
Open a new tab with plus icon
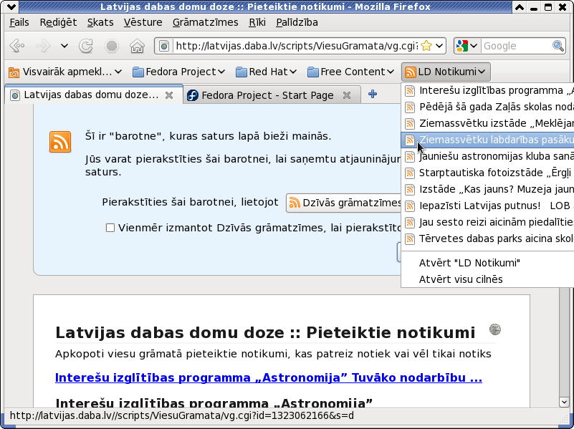point(373,94)
